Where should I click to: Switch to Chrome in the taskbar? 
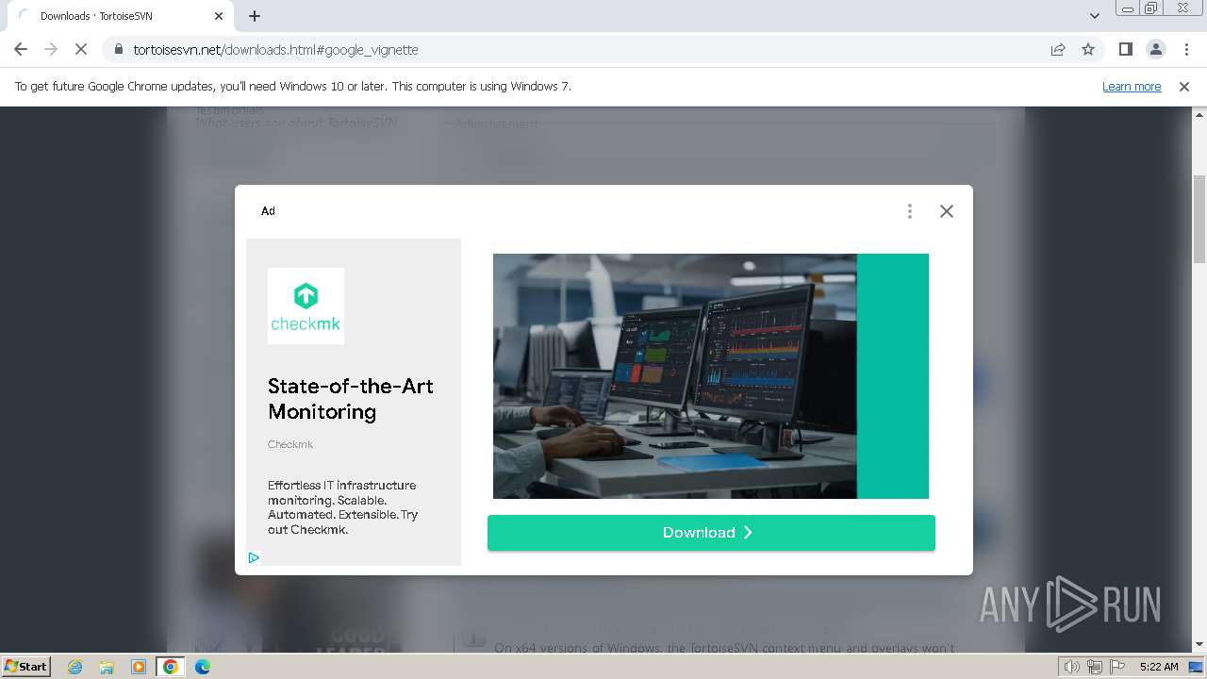171,667
